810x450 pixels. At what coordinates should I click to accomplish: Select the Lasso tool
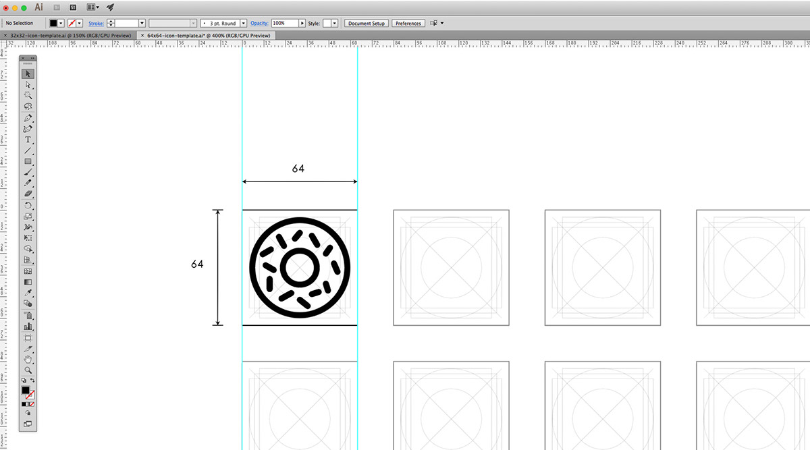coord(28,107)
